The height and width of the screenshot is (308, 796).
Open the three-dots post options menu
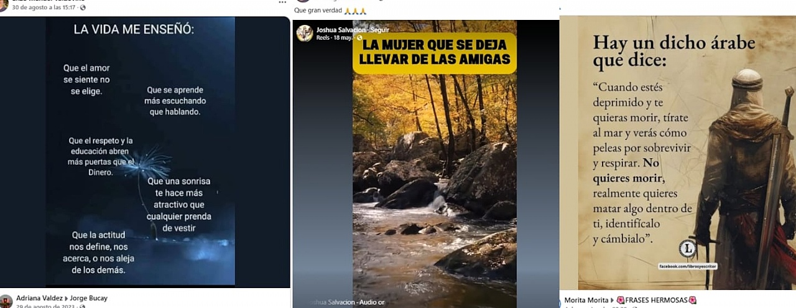point(282,3)
